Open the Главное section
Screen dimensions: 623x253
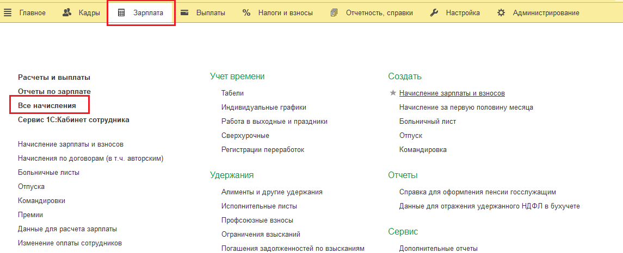pyautogui.click(x=32, y=12)
